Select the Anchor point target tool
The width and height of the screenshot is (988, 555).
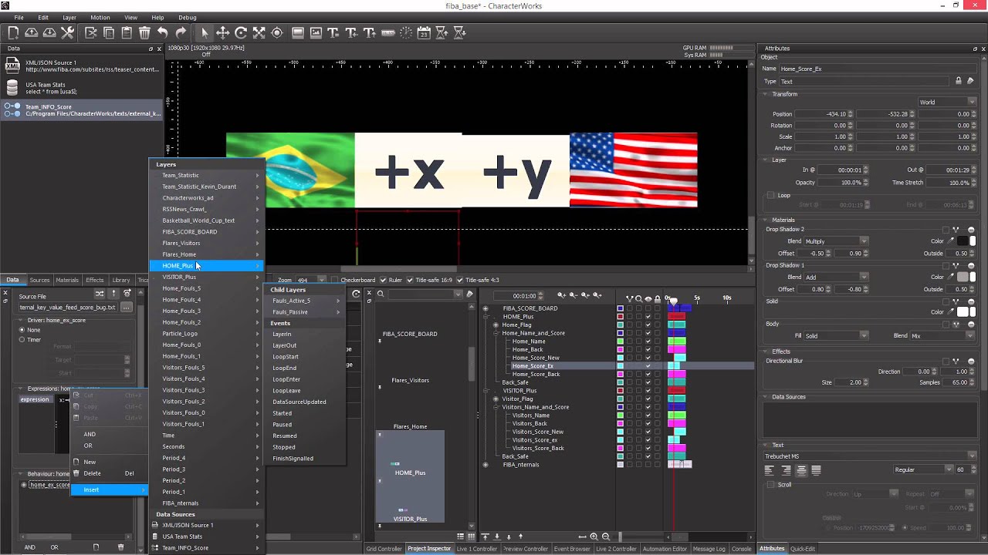coord(277,32)
